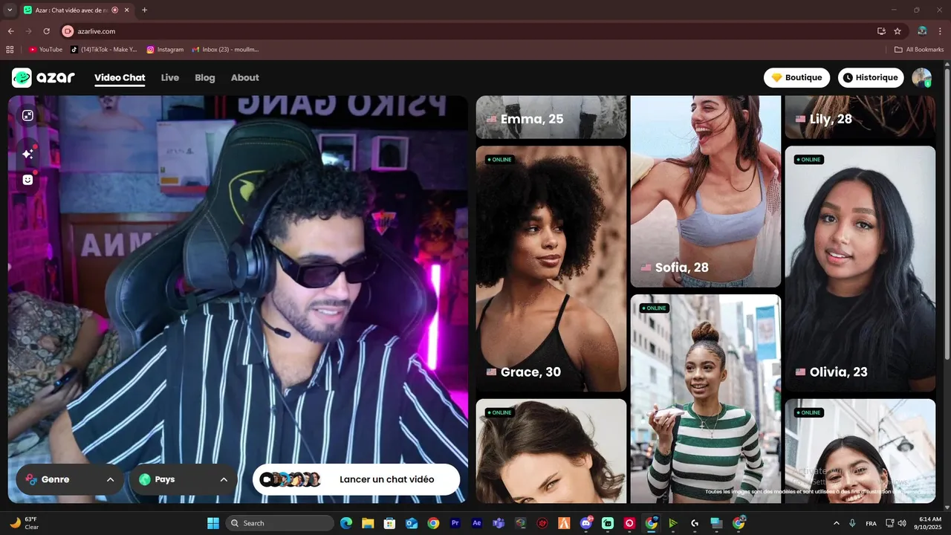Open the Instagram bookmark
951x535 pixels.
coord(165,50)
